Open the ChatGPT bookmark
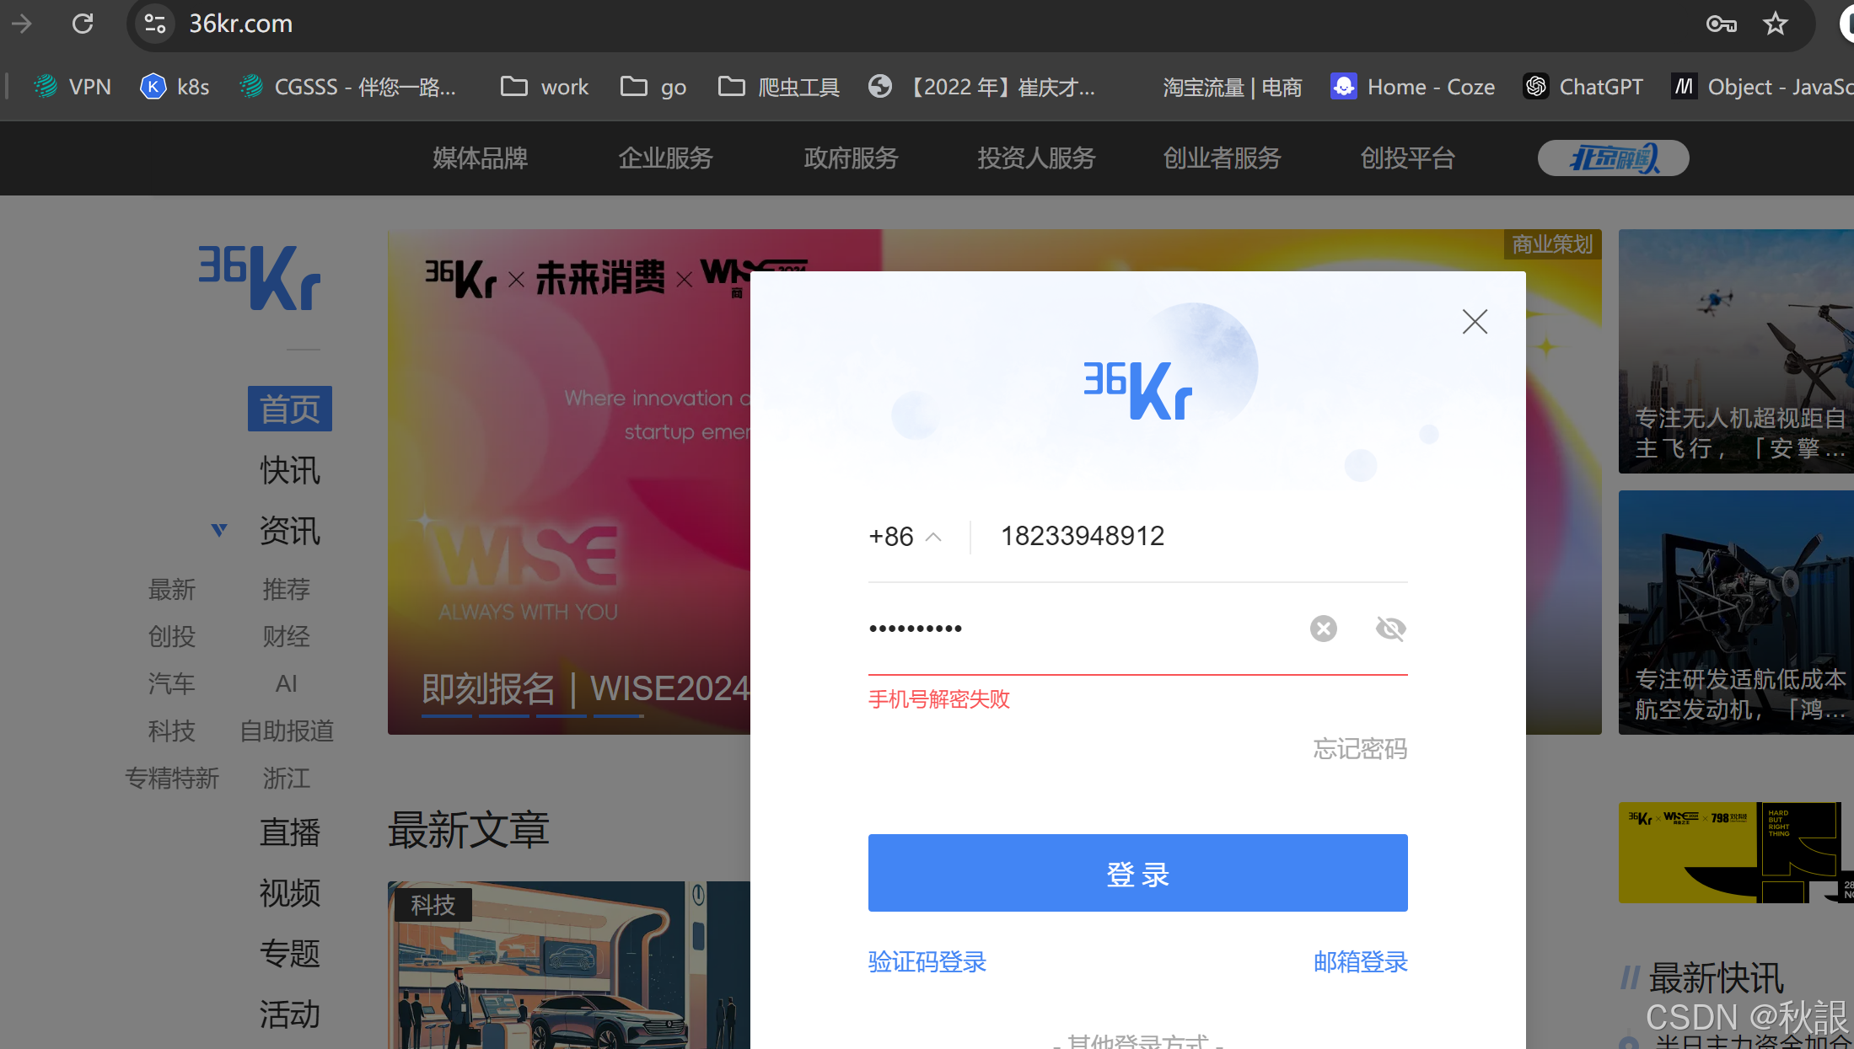Screen dimensions: 1854x1049 click(x=1583, y=87)
